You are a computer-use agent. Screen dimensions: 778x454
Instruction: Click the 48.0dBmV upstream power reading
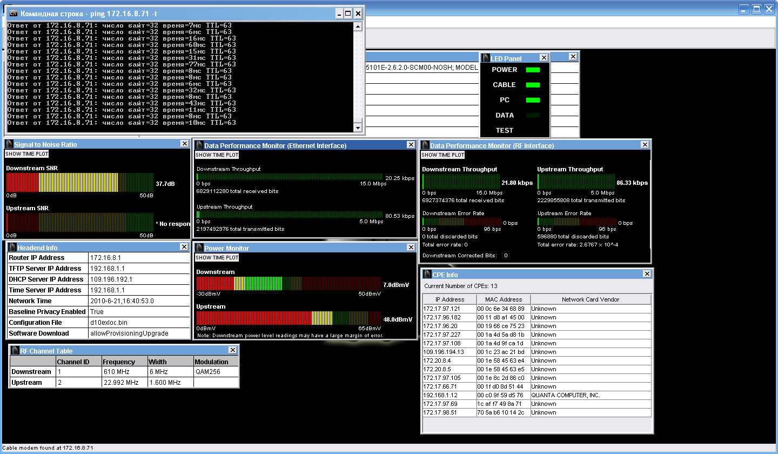[398, 319]
